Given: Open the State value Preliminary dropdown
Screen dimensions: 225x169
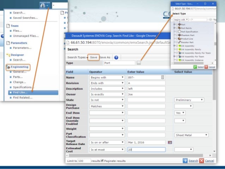Looking at the screenshot, I should click(189, 100).
